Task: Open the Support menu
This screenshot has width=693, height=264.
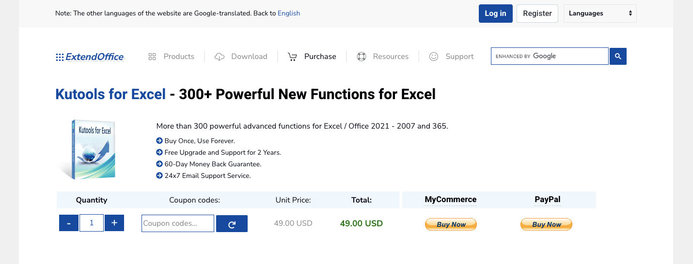Action: [459, 57]
